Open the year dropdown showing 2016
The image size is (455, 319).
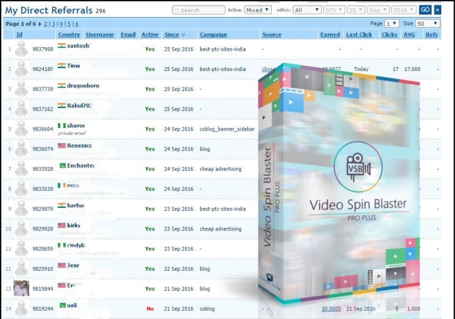(404, 10)
